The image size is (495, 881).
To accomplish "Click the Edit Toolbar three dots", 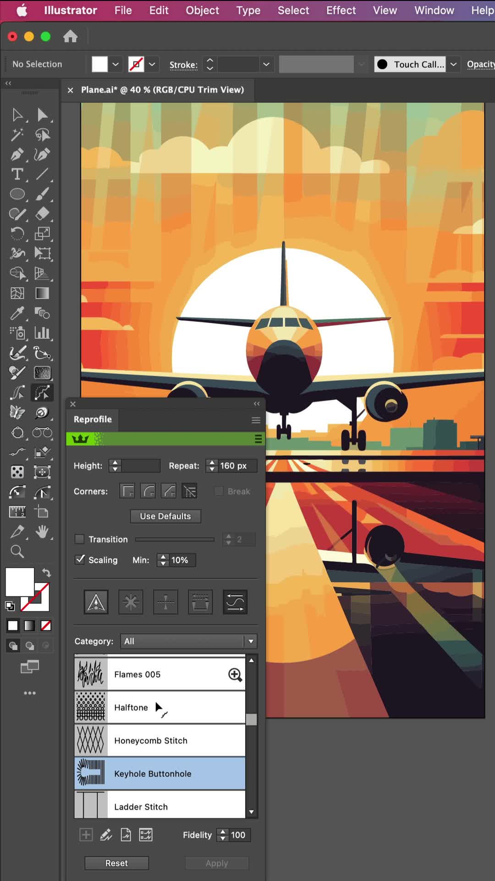I will (x=30, y=693).
